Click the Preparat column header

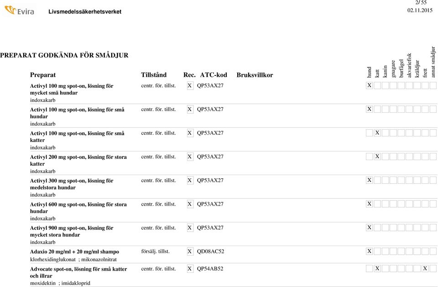click(43, 75)
